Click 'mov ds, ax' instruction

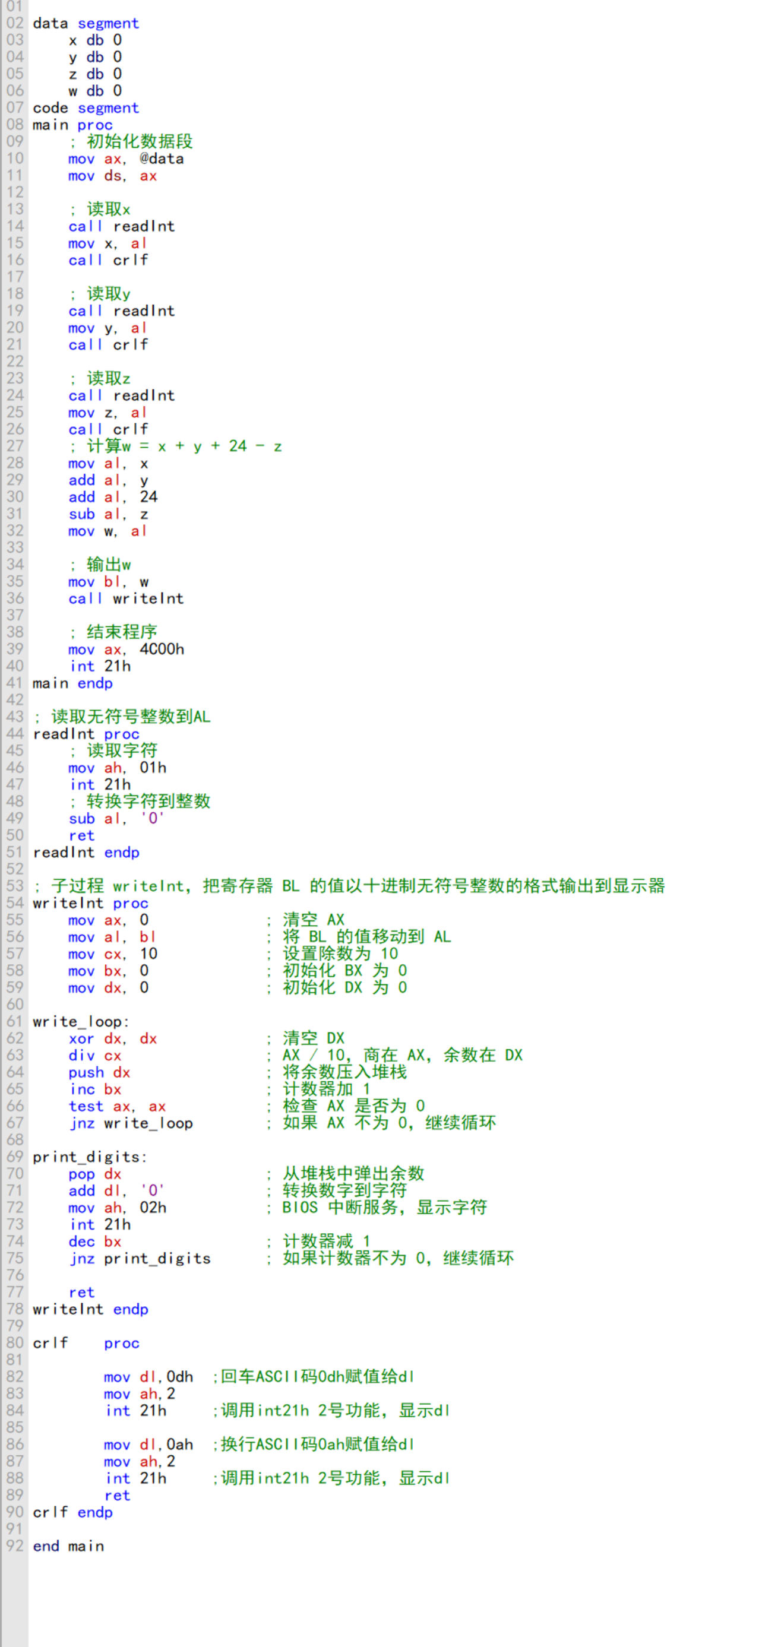coord(113,176)
